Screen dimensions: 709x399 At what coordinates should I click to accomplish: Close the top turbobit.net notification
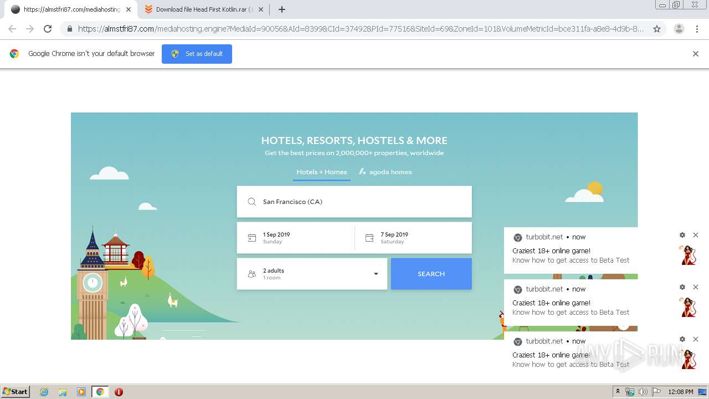[696, 235]
